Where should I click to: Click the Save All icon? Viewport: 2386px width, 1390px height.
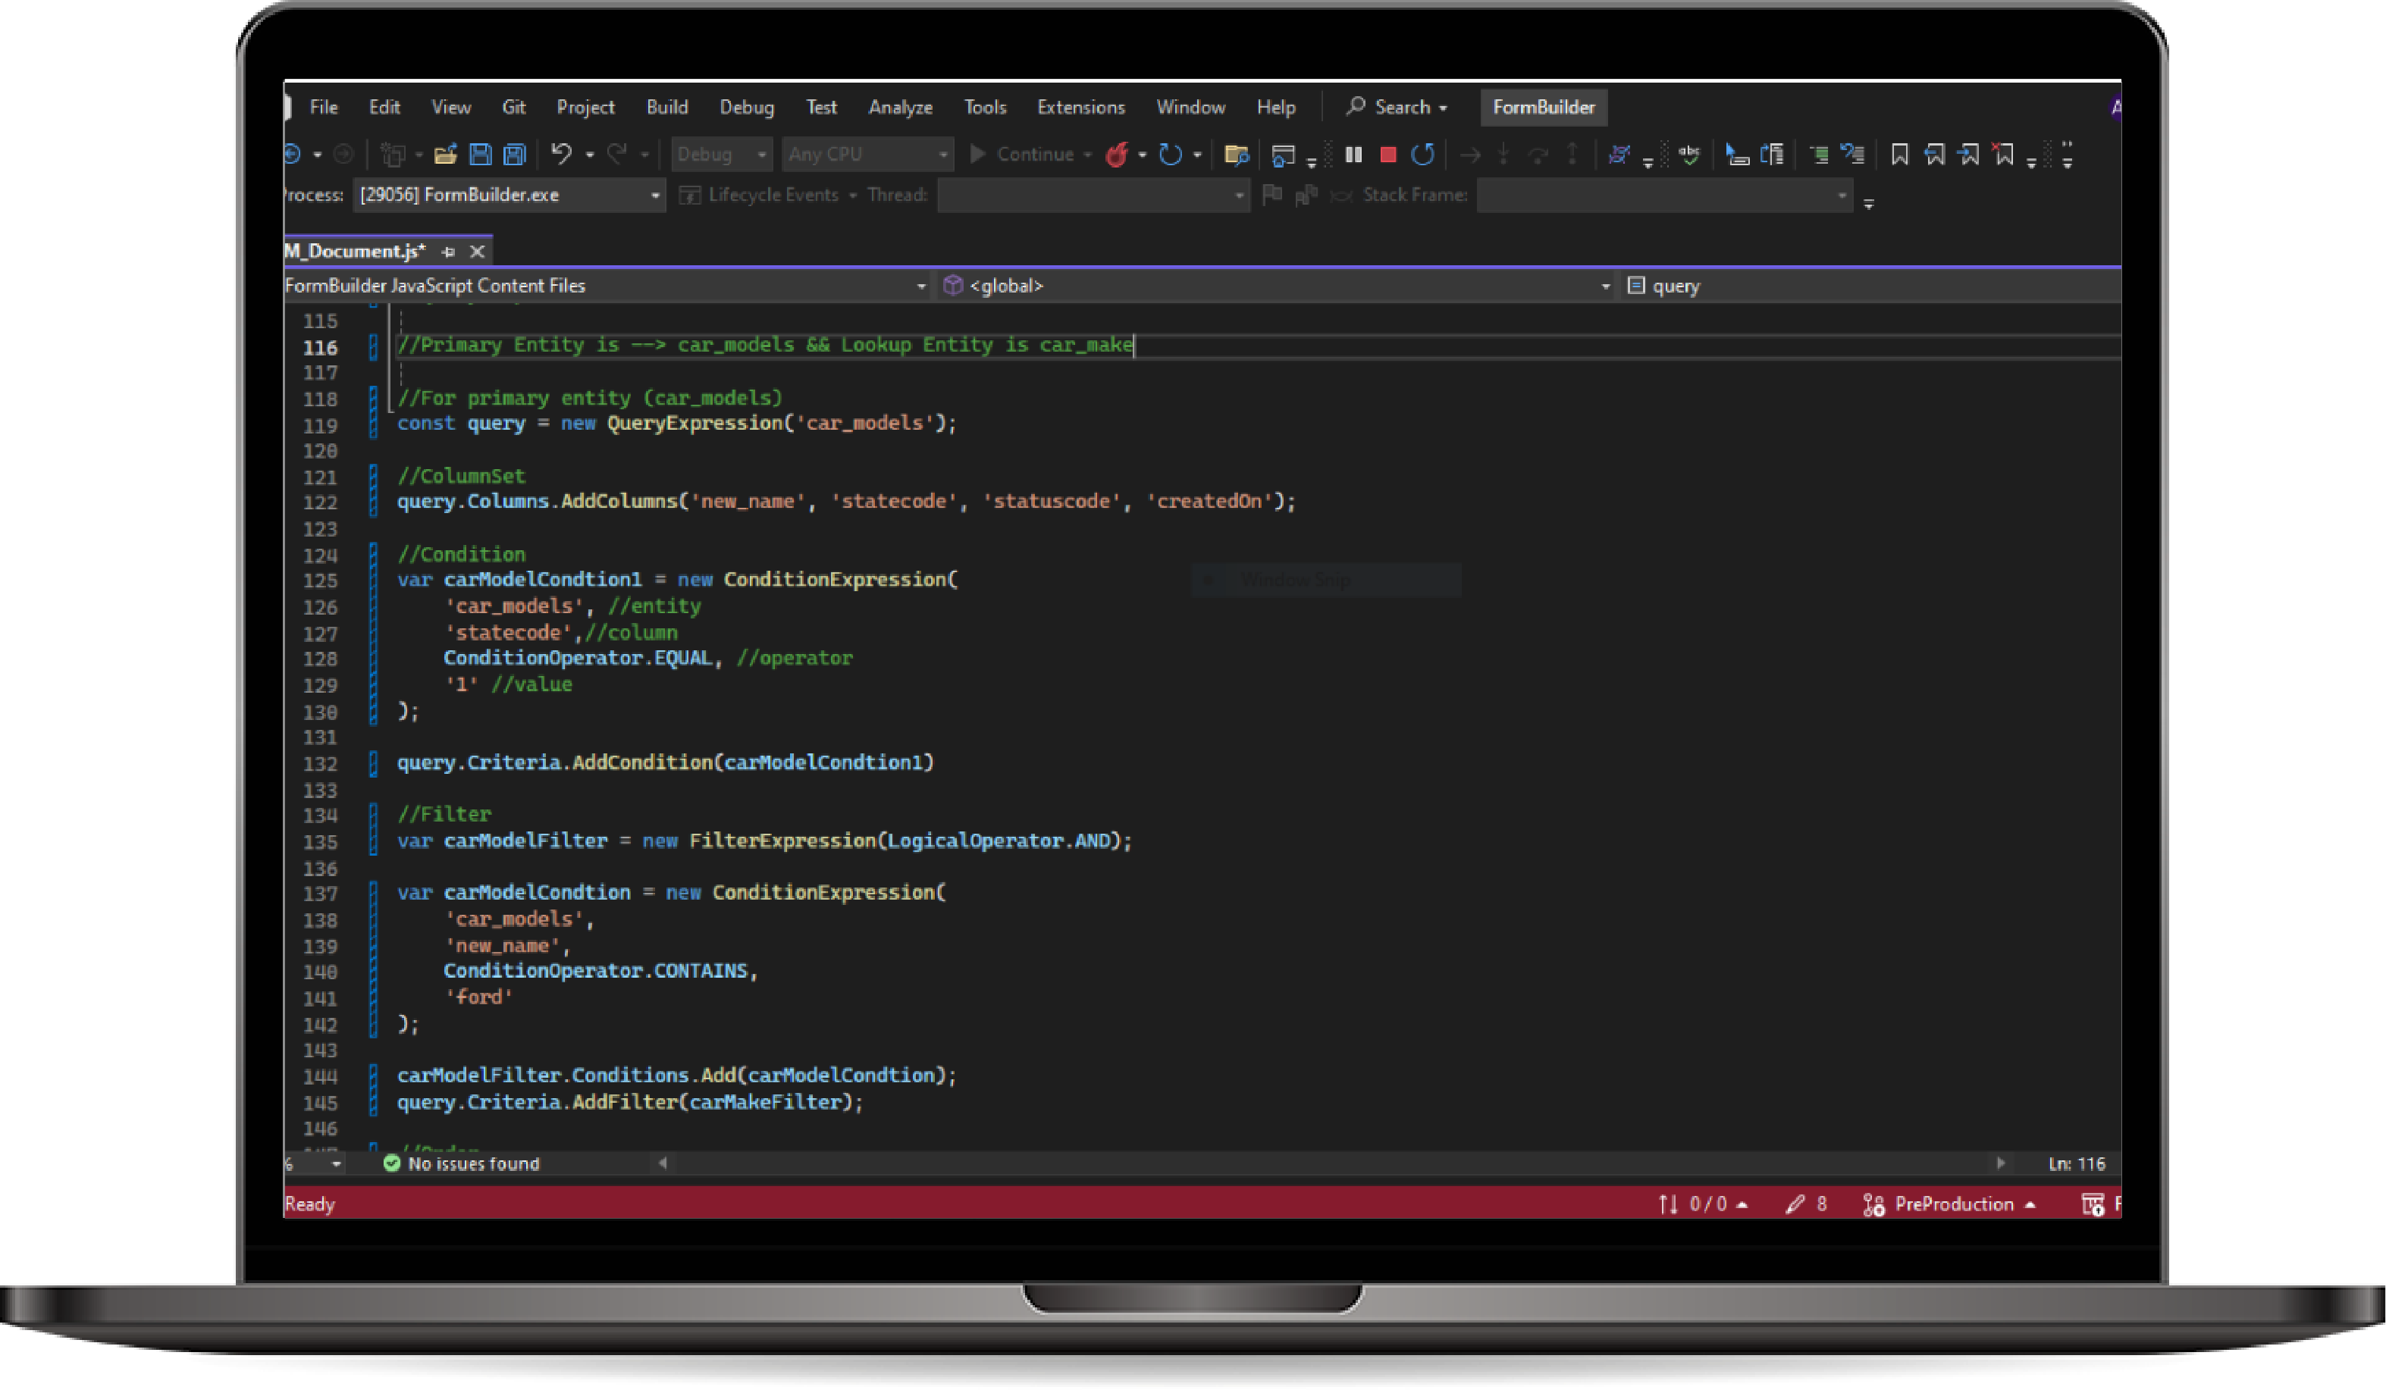514,155
